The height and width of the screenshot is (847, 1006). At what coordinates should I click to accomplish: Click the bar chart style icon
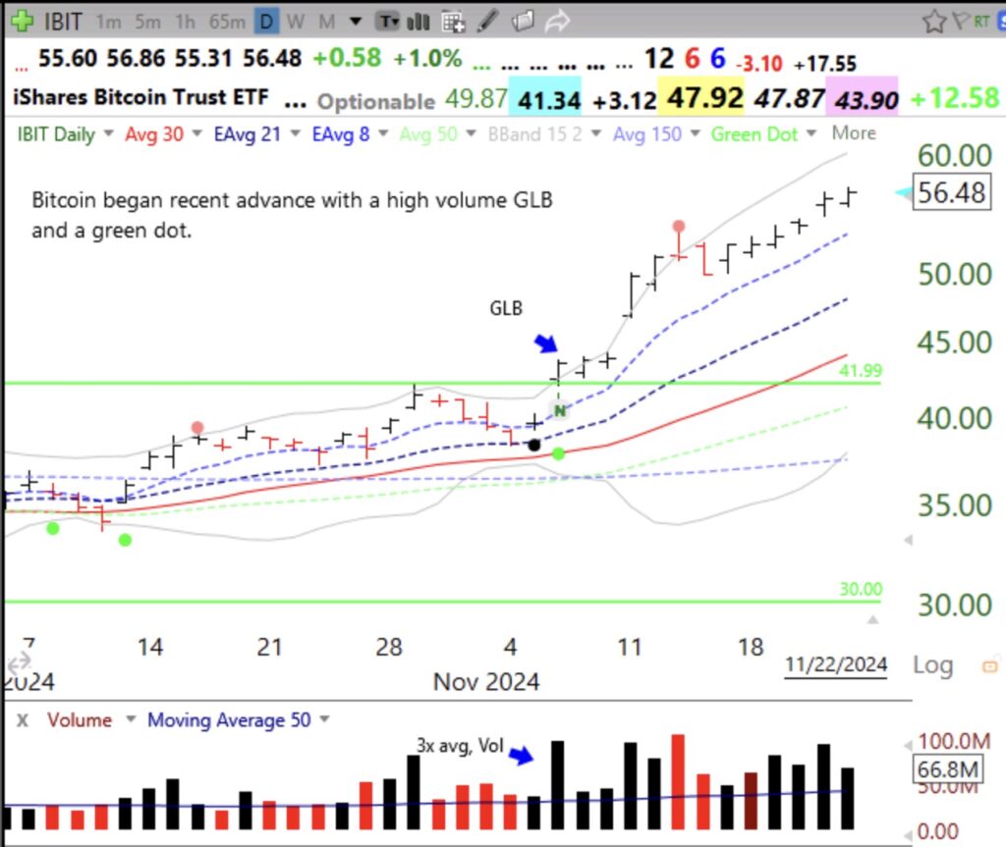[x=419, y=20]
